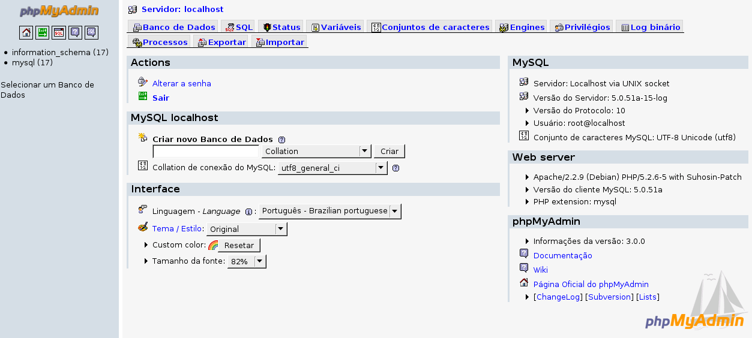Screen dimensions: 752x338
Task: Open the SQL tab
Action: click(x=239, y=27)
